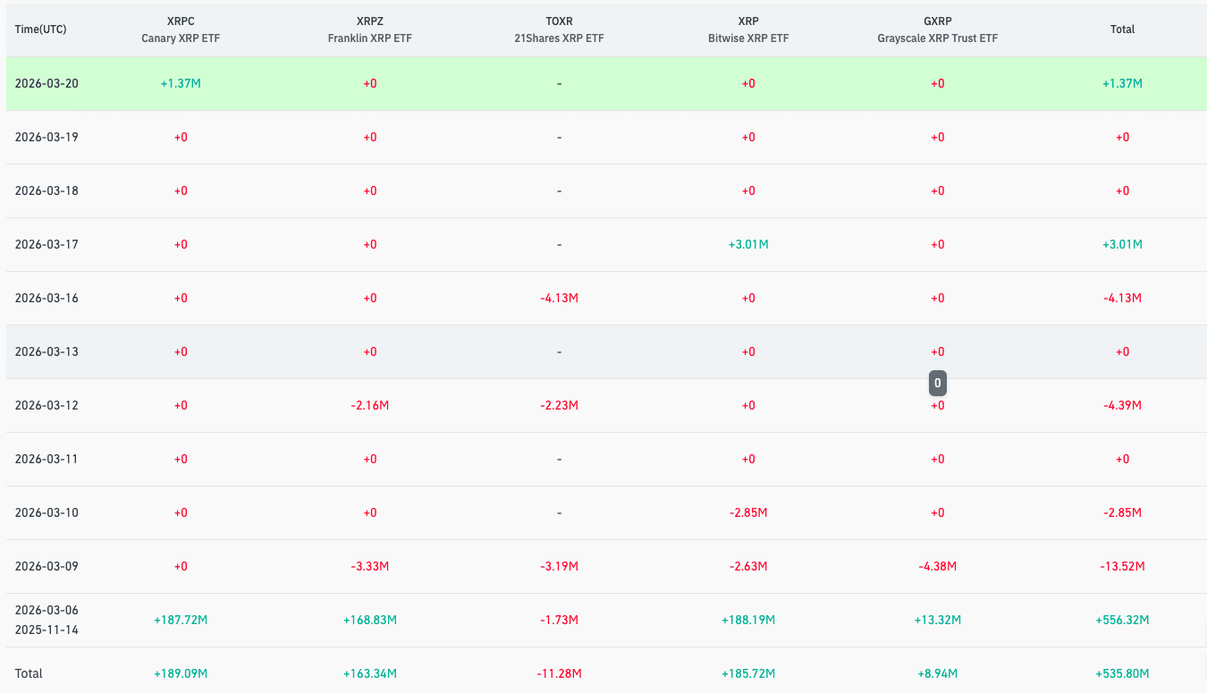Select the 2026-03-10 date cell
1207x693 pixels.
click(46, 512)
